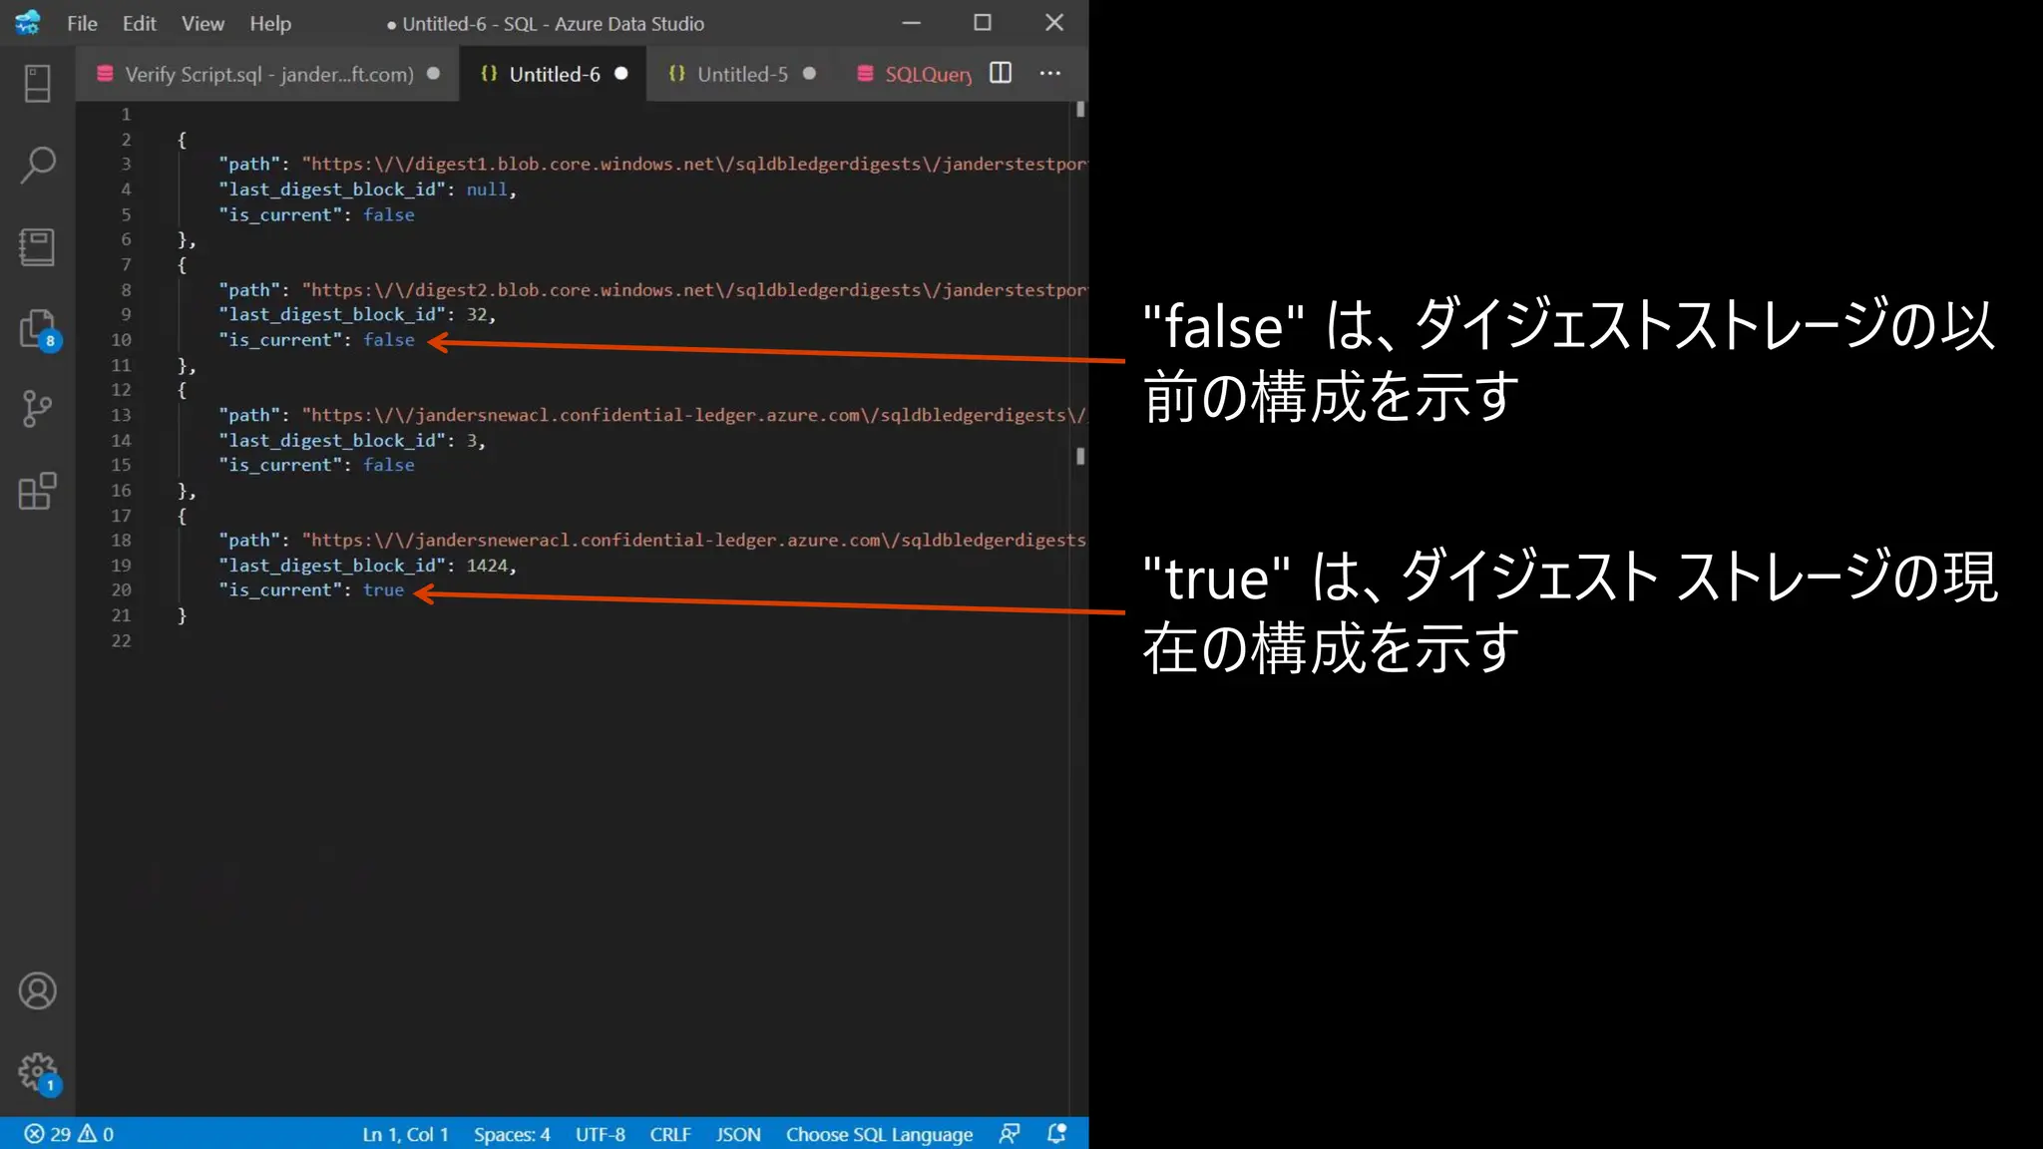Open the Help menu
This screenshot has height=1149, width=2043.
tap(270, 23)
